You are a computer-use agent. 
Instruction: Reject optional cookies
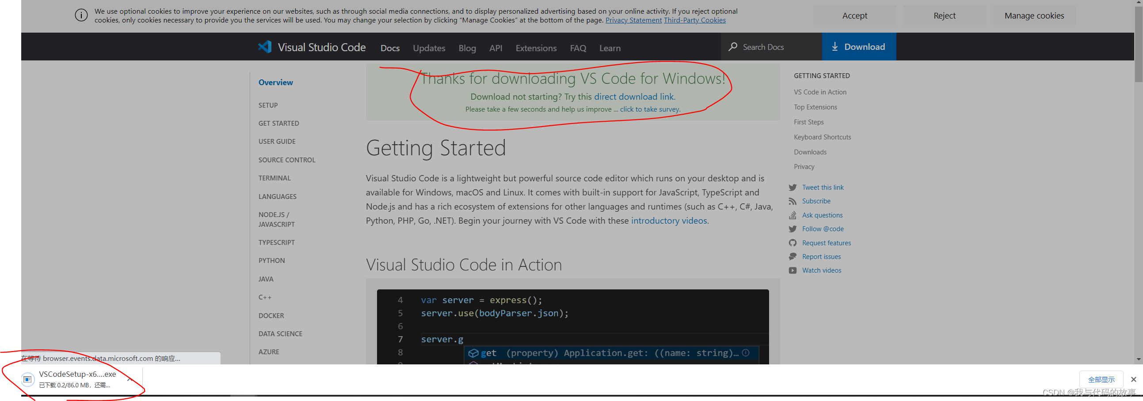[944, 15]
